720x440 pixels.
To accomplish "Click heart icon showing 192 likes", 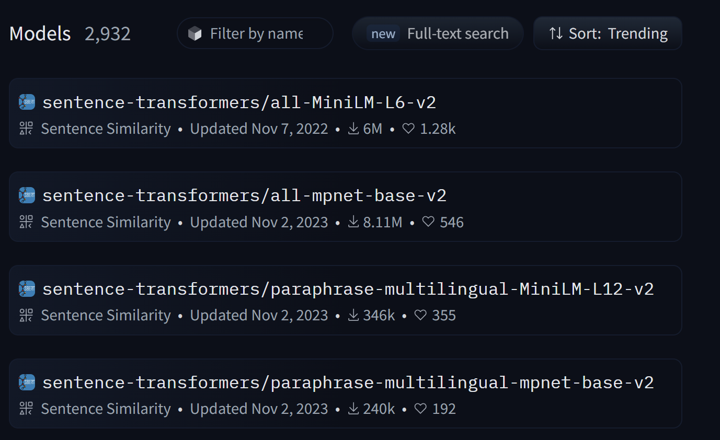I will (420, 409).
